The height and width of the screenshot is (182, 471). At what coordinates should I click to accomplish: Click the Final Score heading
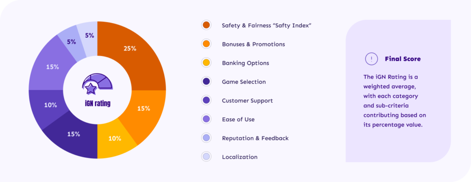pos(402,59)
